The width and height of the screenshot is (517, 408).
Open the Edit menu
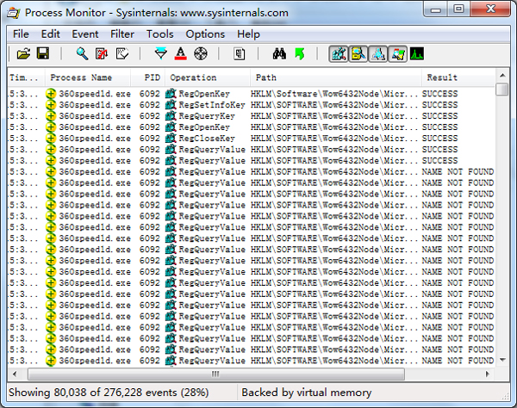coord(51,34)
